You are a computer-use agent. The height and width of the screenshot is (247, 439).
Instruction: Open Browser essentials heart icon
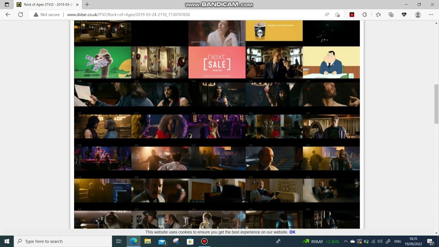[x=404, y=15]
